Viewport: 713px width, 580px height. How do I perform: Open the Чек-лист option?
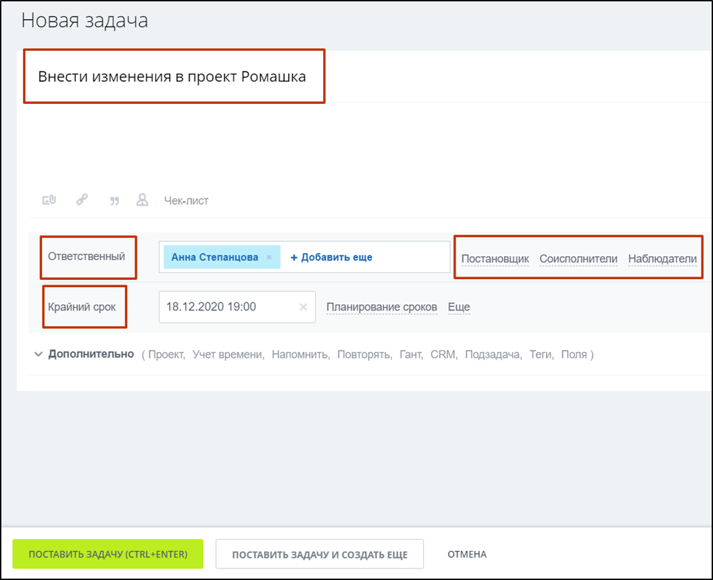pos(186,201)
